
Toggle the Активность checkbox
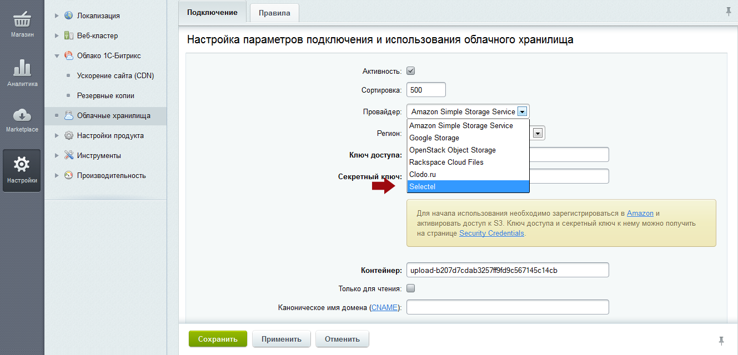pos(411,71)
